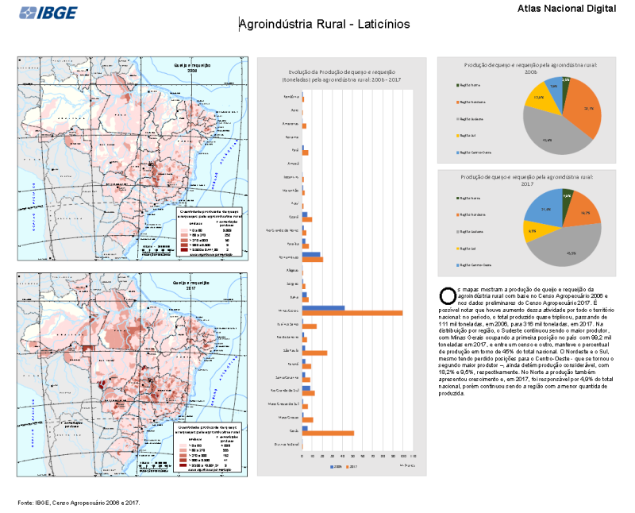Open the 2006 cheese production map
The image size is (635, 513).
133,159
